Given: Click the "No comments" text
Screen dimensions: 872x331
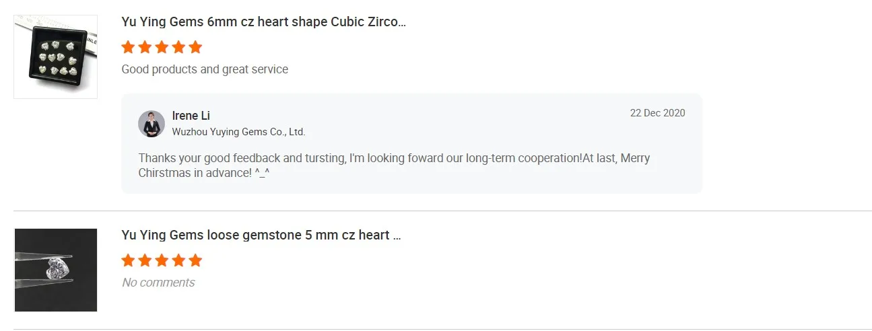Looking at the screenshot, I should point(158,283).
